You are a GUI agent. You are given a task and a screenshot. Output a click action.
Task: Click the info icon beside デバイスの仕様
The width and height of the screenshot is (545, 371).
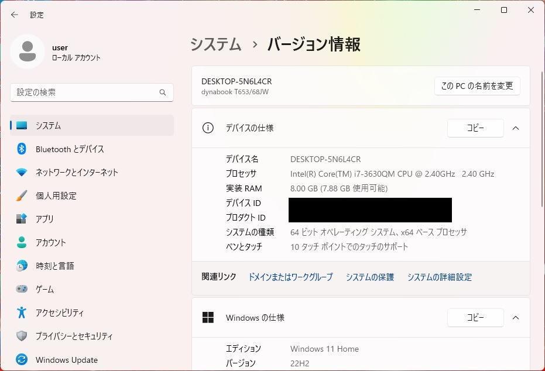208,128
